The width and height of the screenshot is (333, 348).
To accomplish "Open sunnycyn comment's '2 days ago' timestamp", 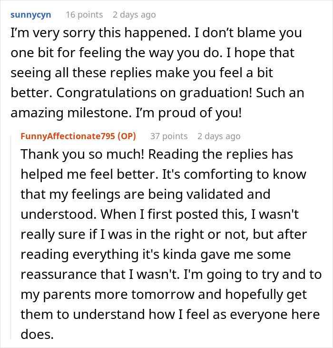I will (134, 15).
